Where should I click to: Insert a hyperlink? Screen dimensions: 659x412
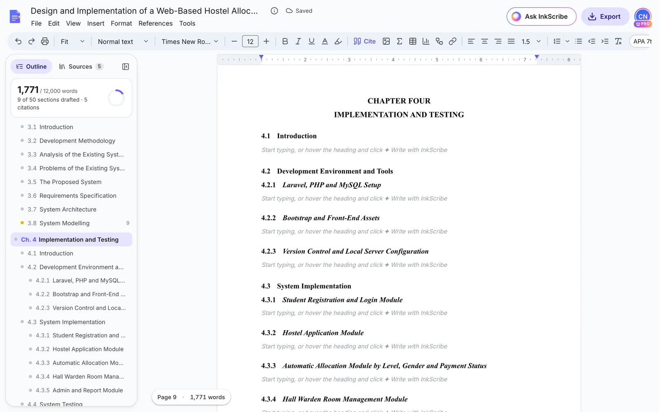[x=452, y=41]
